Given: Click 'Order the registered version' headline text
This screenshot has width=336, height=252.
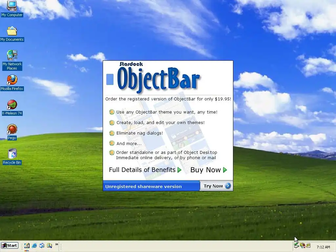Looking at the screenshot, I should pos(168,99).
